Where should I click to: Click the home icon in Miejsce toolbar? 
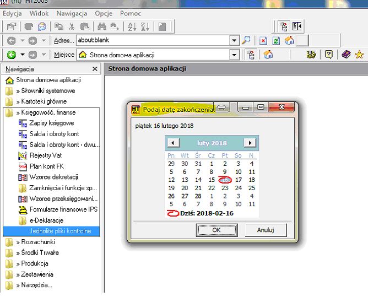[x=268, y=55]
